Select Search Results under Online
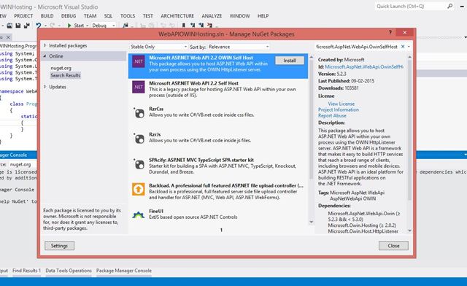The width and height of the screenshot is (467, 286). (65, 75)
